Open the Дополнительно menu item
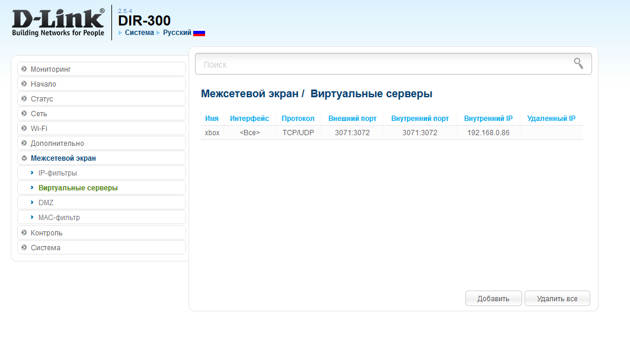The width and height of the screenshot is (630, 338). tap(102, 144)
